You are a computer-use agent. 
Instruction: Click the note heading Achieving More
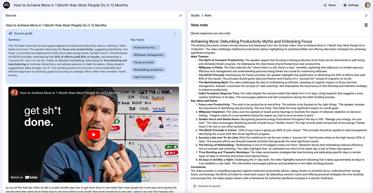[251, 41]
